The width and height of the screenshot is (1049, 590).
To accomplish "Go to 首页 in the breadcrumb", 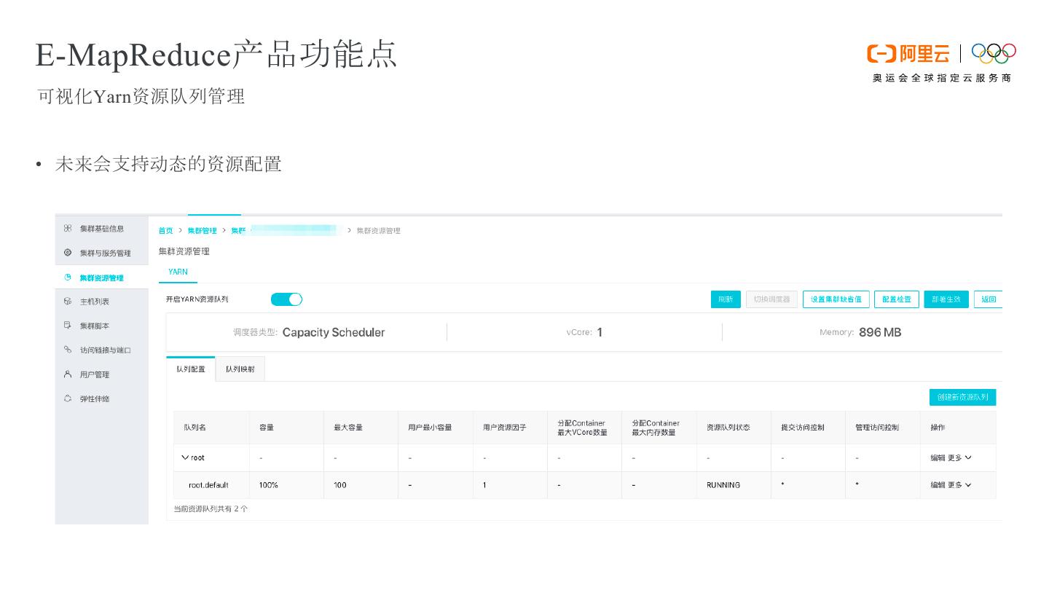I will tap(166, 231).
